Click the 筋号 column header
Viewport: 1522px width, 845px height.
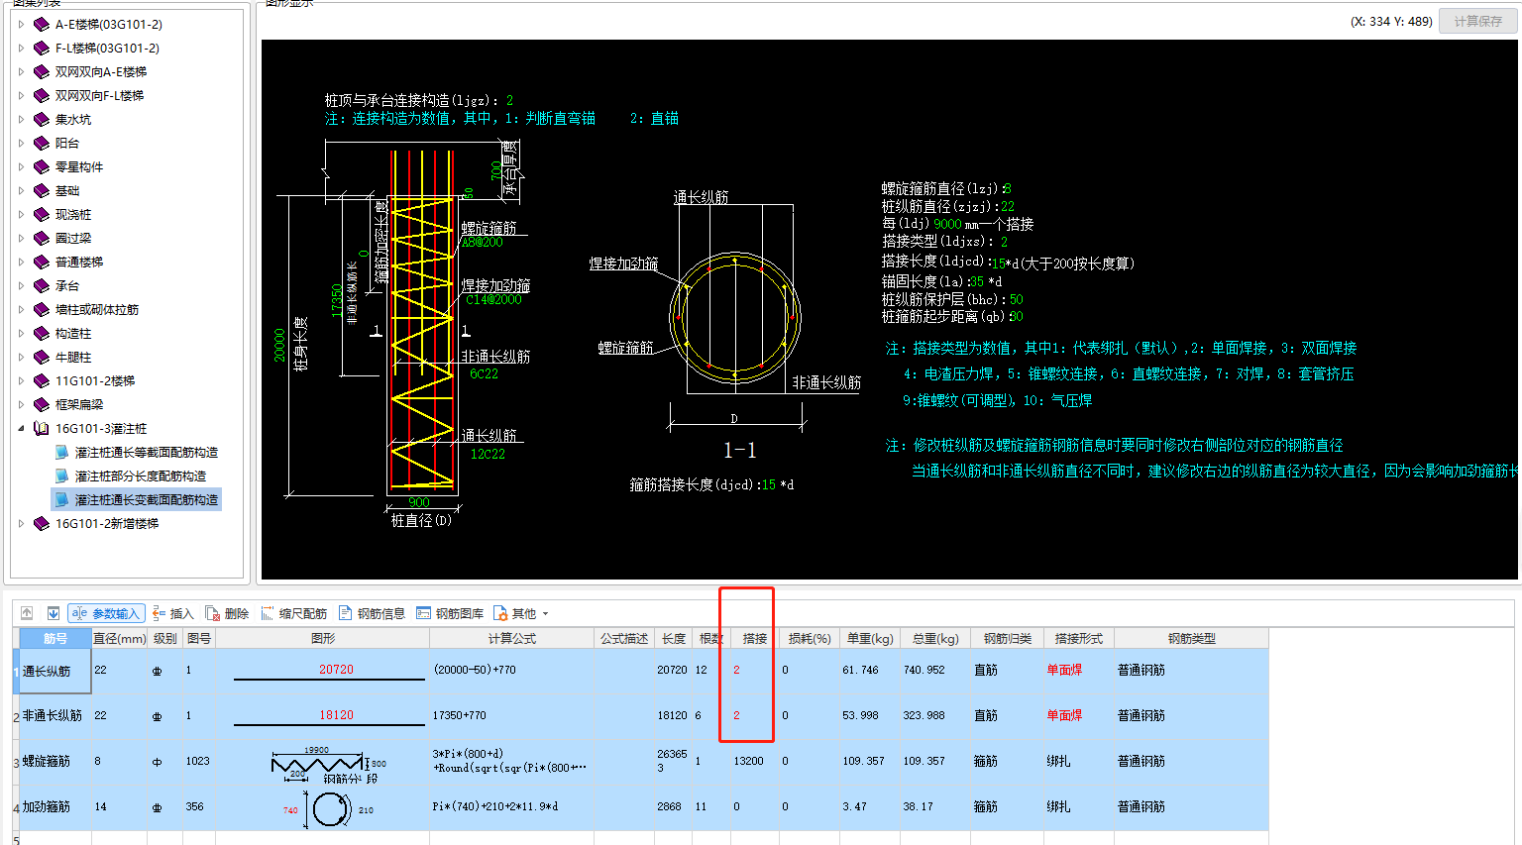pyautogui.click(x=55, y=638)
